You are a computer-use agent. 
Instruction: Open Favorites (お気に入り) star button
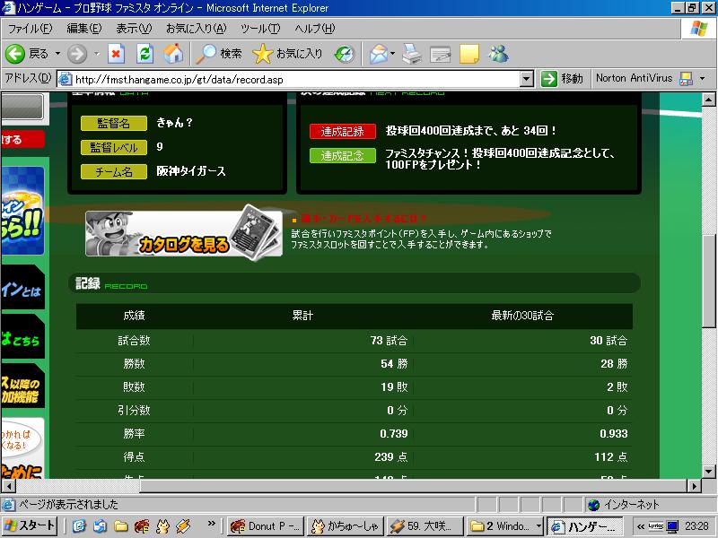[287, 54]
